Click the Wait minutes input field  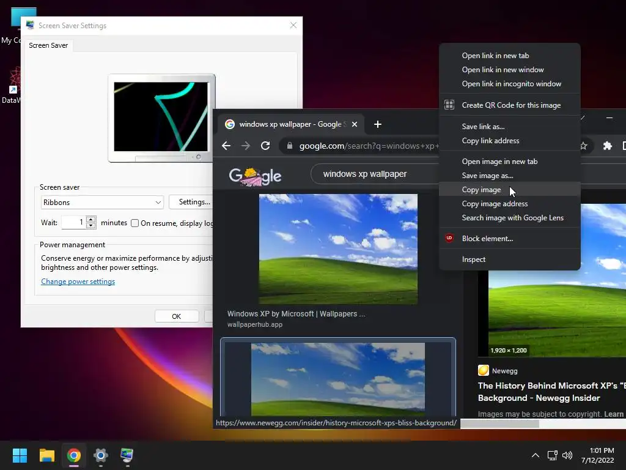coord(74,223)
